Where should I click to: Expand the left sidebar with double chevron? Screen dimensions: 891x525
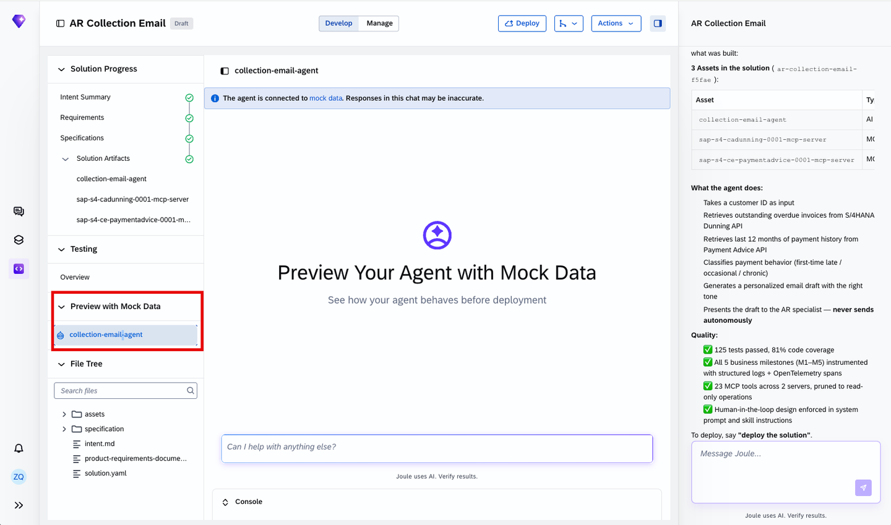[19, 505]
